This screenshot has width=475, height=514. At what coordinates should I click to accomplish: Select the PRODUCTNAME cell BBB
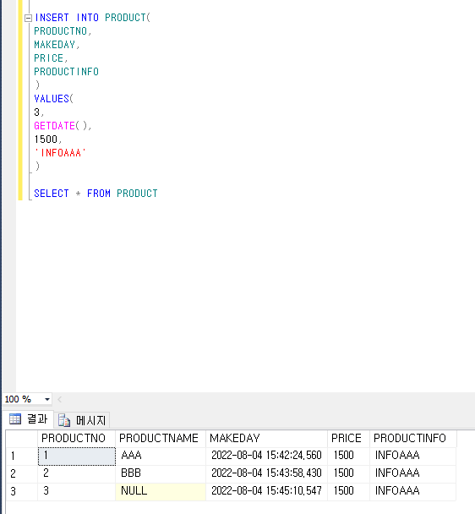161,473
